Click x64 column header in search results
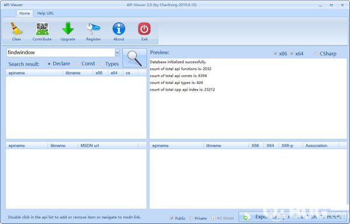This screenshot has width=350, height=224. click(116, 73)
